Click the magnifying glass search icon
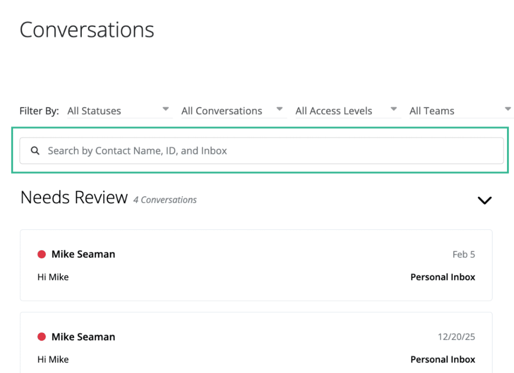 pos(35,150)
